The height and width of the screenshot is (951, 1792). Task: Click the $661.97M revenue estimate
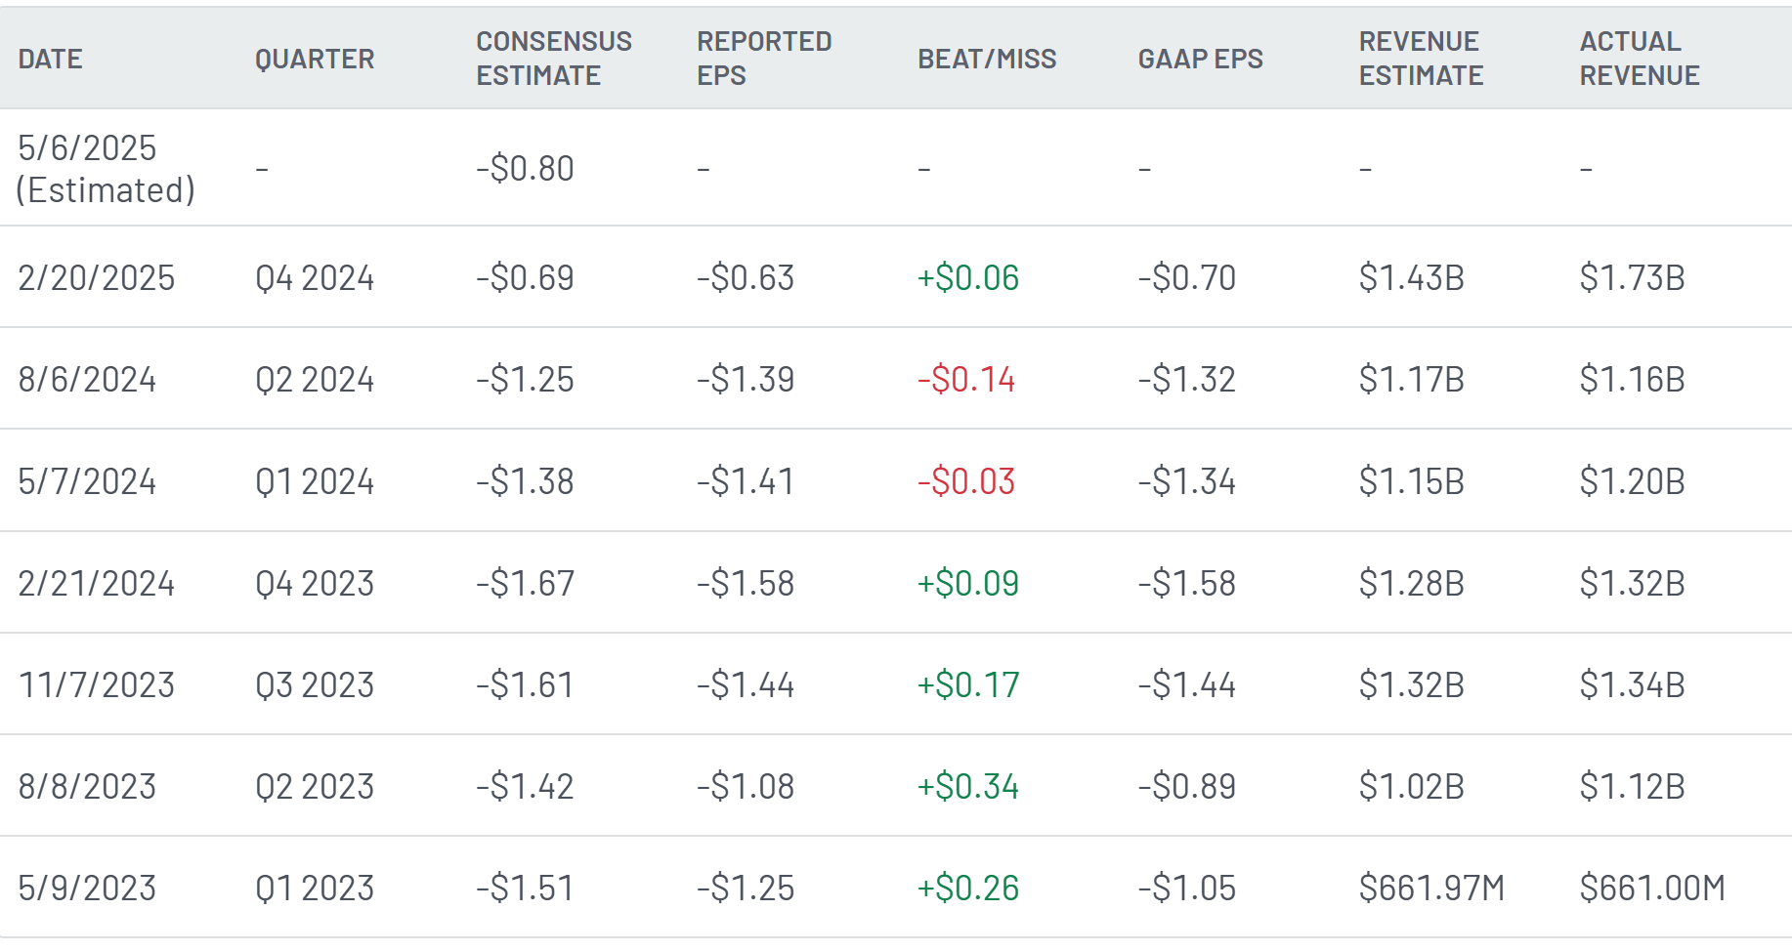click(1431, 889)
